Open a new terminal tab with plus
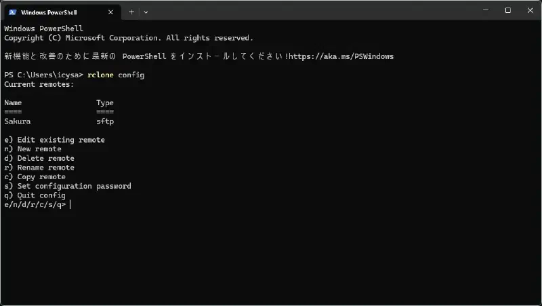Screen dimensions: 542x306 pyautogui.click(x=131, y=12)
